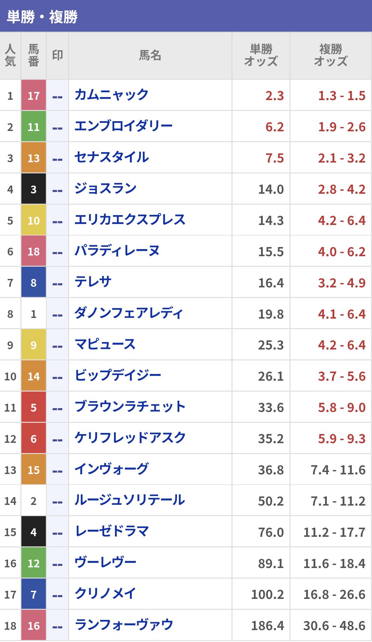
Task: Open テレサ horse details
Action: coord(93,282)
